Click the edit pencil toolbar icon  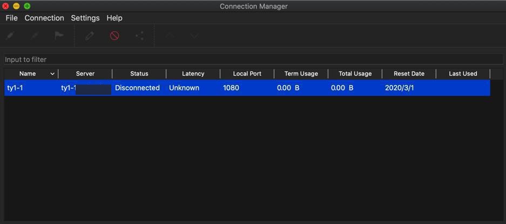point(90,36)
